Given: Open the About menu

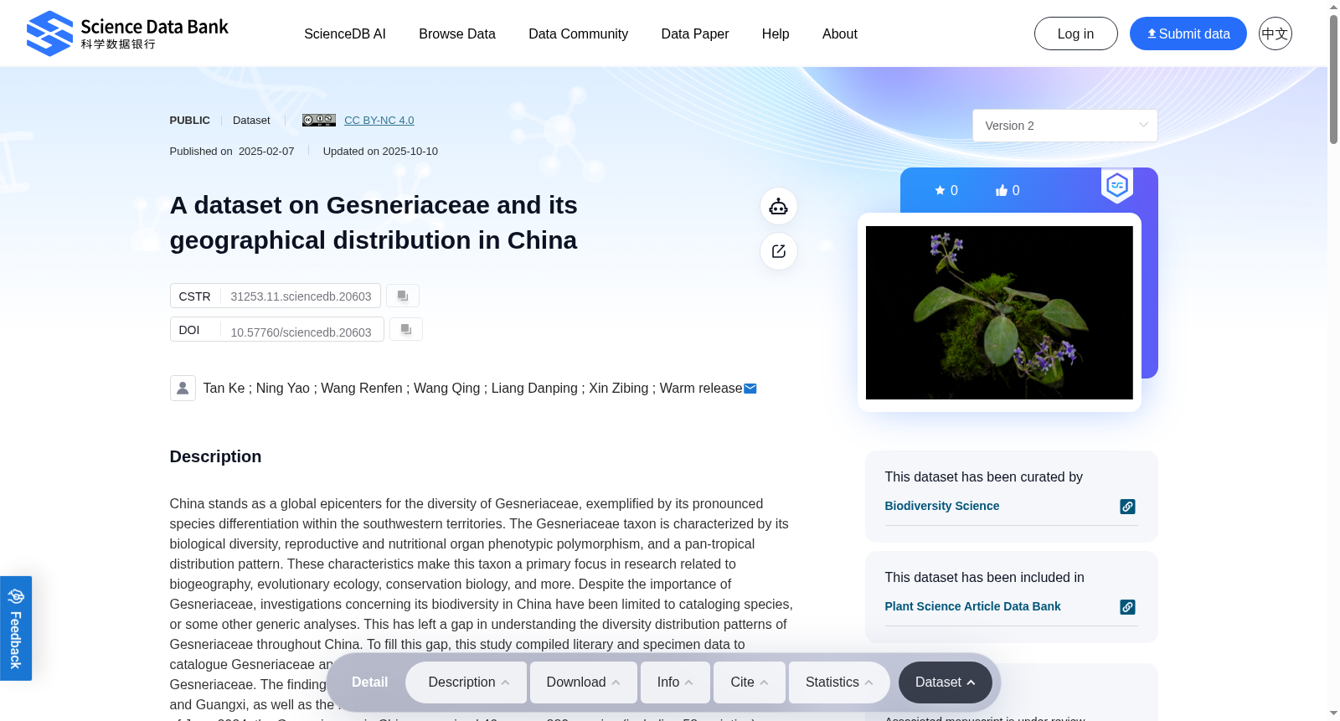Looking at the screenshot, I should [x=840, y=33].
